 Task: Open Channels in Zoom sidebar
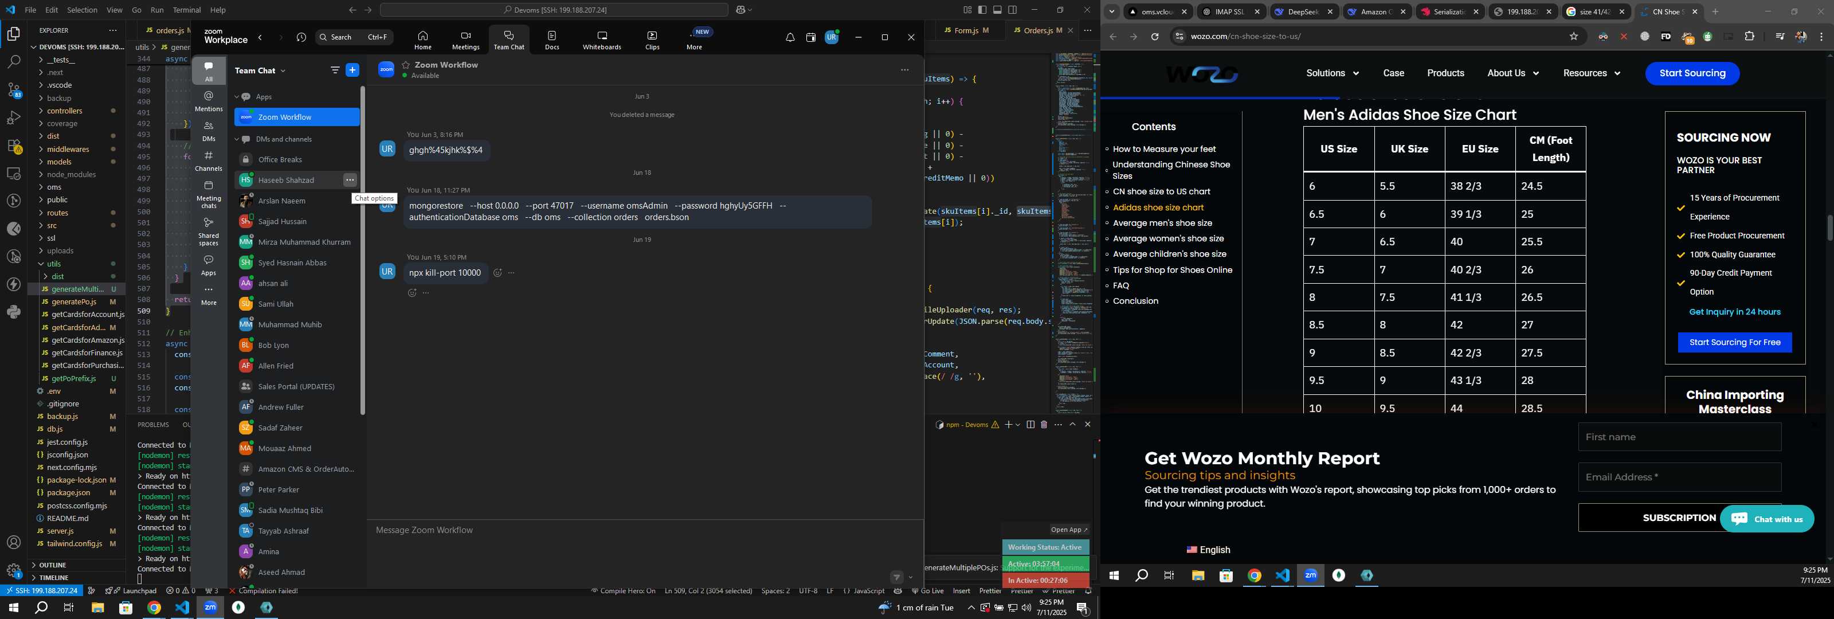coord(209,161)
